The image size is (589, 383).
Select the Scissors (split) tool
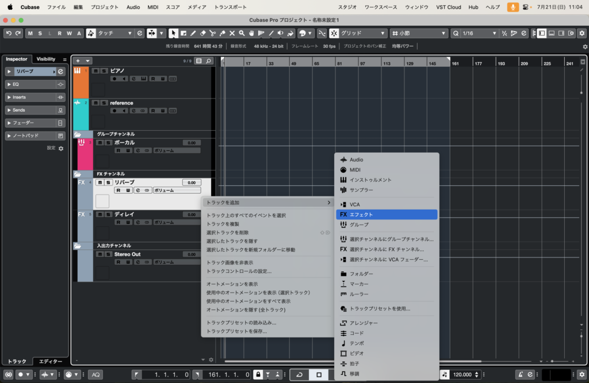click(212, 33)
